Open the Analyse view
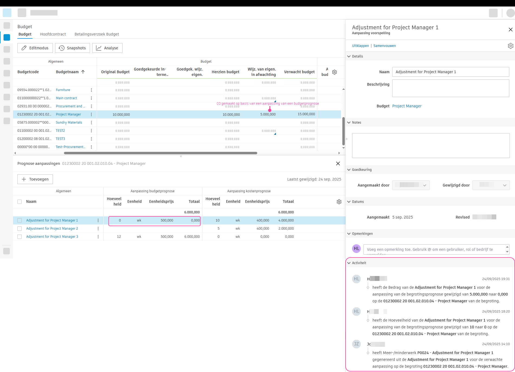The width and height of the screenshot is (515, 372). click(x=107, y=48)
